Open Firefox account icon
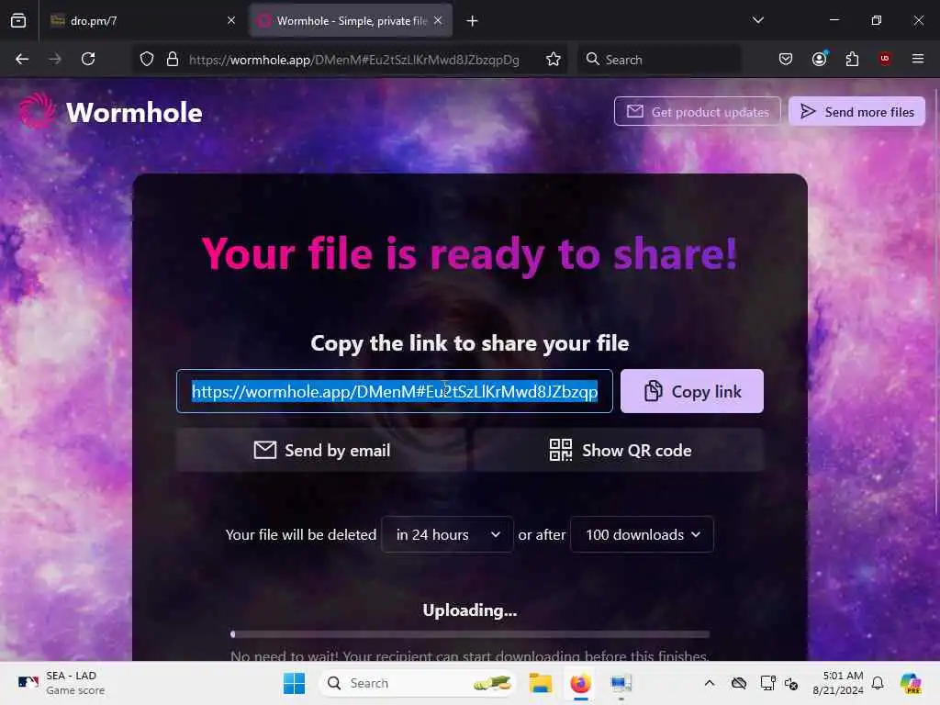Viewport: 940px width, 705px height. [819, 59]
